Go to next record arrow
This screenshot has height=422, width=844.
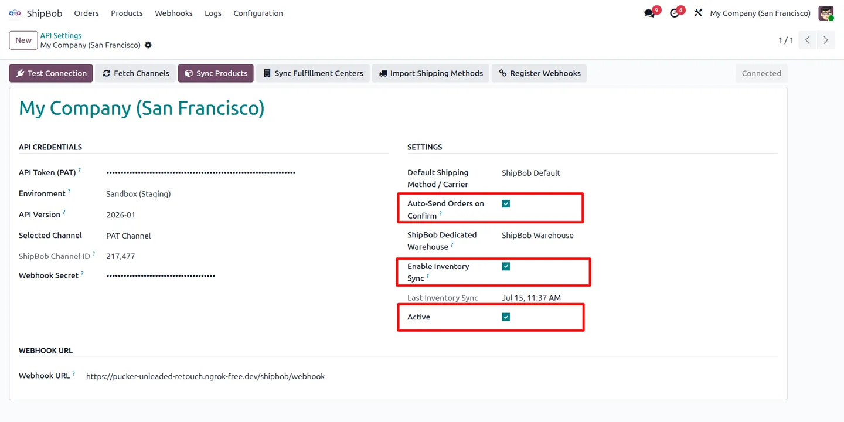tap(825, 40)
